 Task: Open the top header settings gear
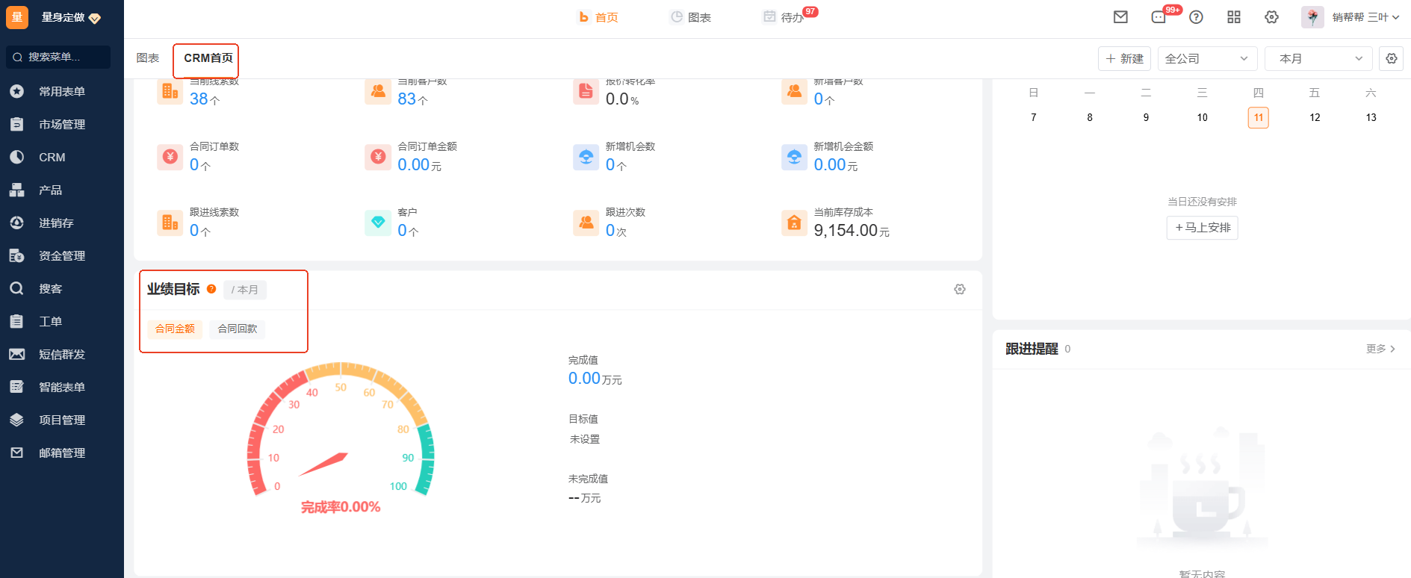tap(1271, 17)
